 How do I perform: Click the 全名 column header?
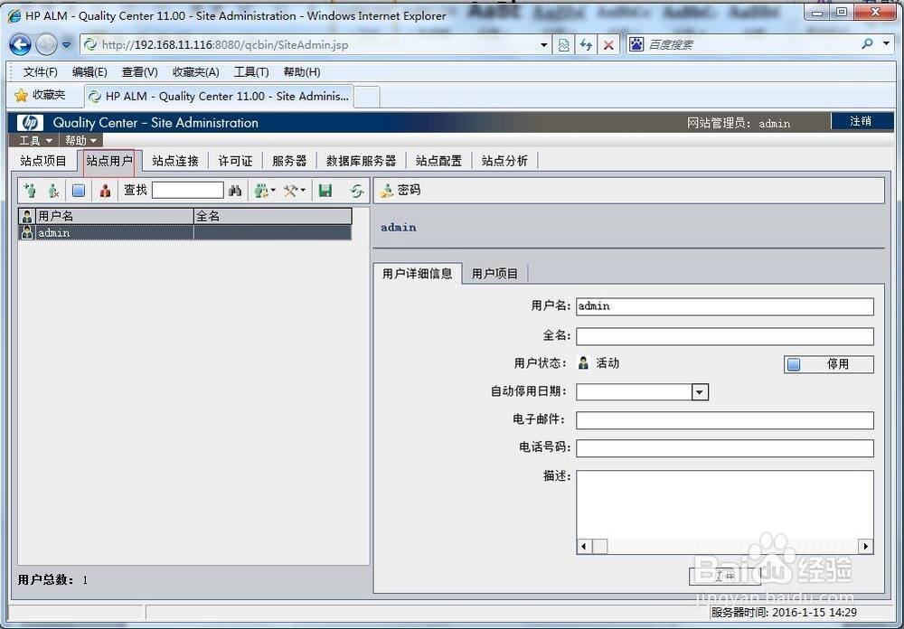(273, 216)
